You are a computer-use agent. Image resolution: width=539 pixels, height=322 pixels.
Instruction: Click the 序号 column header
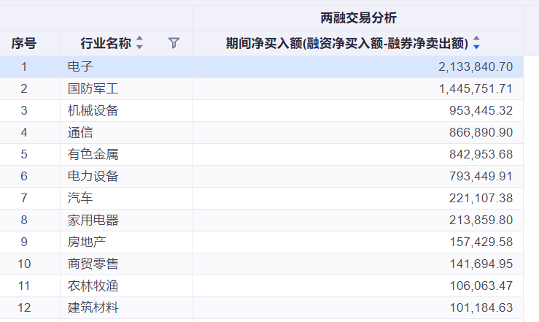click(x=24, y=43)
